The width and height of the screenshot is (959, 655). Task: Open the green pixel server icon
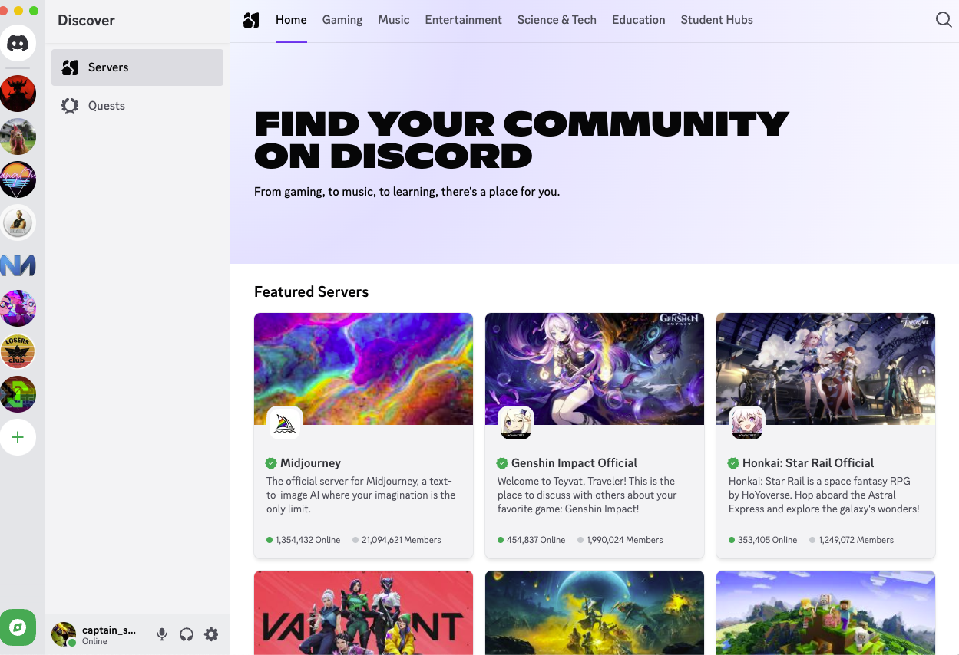(x=18, y=394)
